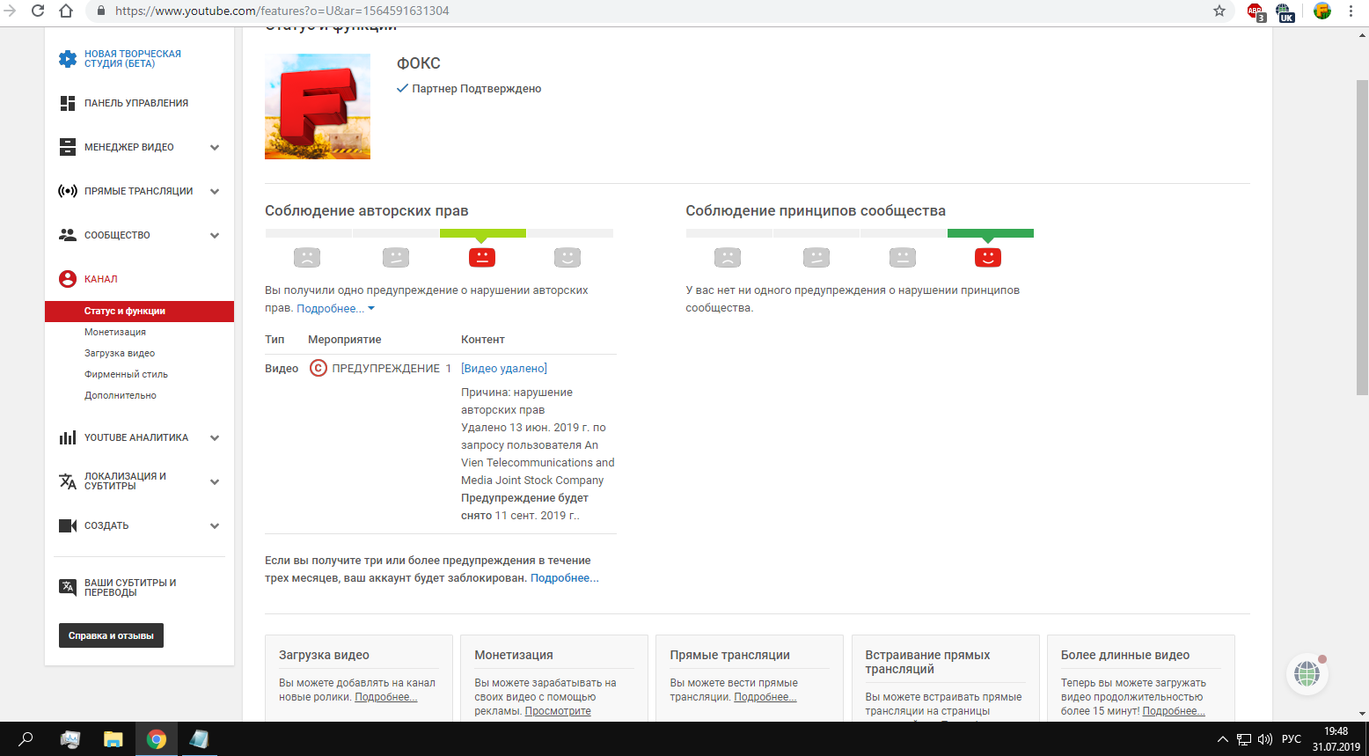Click the РУС language indicator in tray

pyautogui.click(x=1292, y=739)
